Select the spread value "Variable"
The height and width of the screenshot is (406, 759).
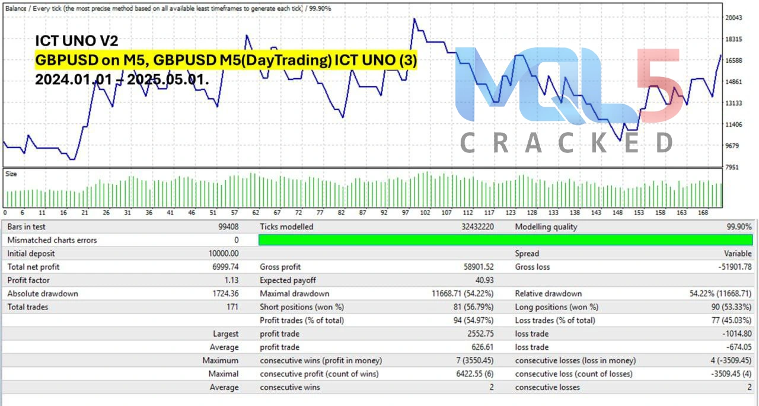738,253
